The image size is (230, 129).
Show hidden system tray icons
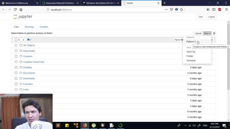pos(185,125)
